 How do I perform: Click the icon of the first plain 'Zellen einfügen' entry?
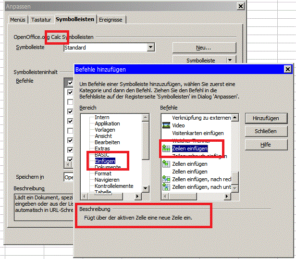(x=167, y=164)
